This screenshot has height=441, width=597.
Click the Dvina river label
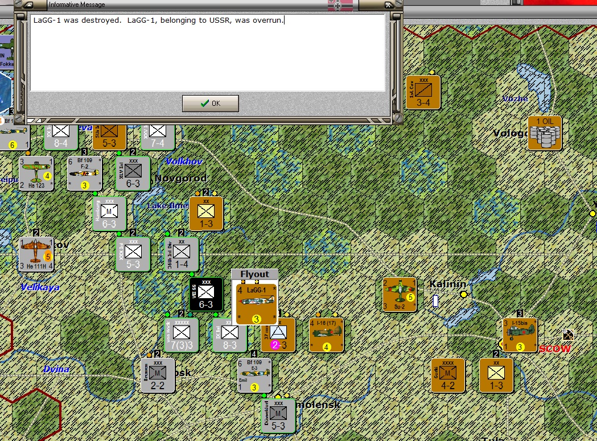pos(56,369)
